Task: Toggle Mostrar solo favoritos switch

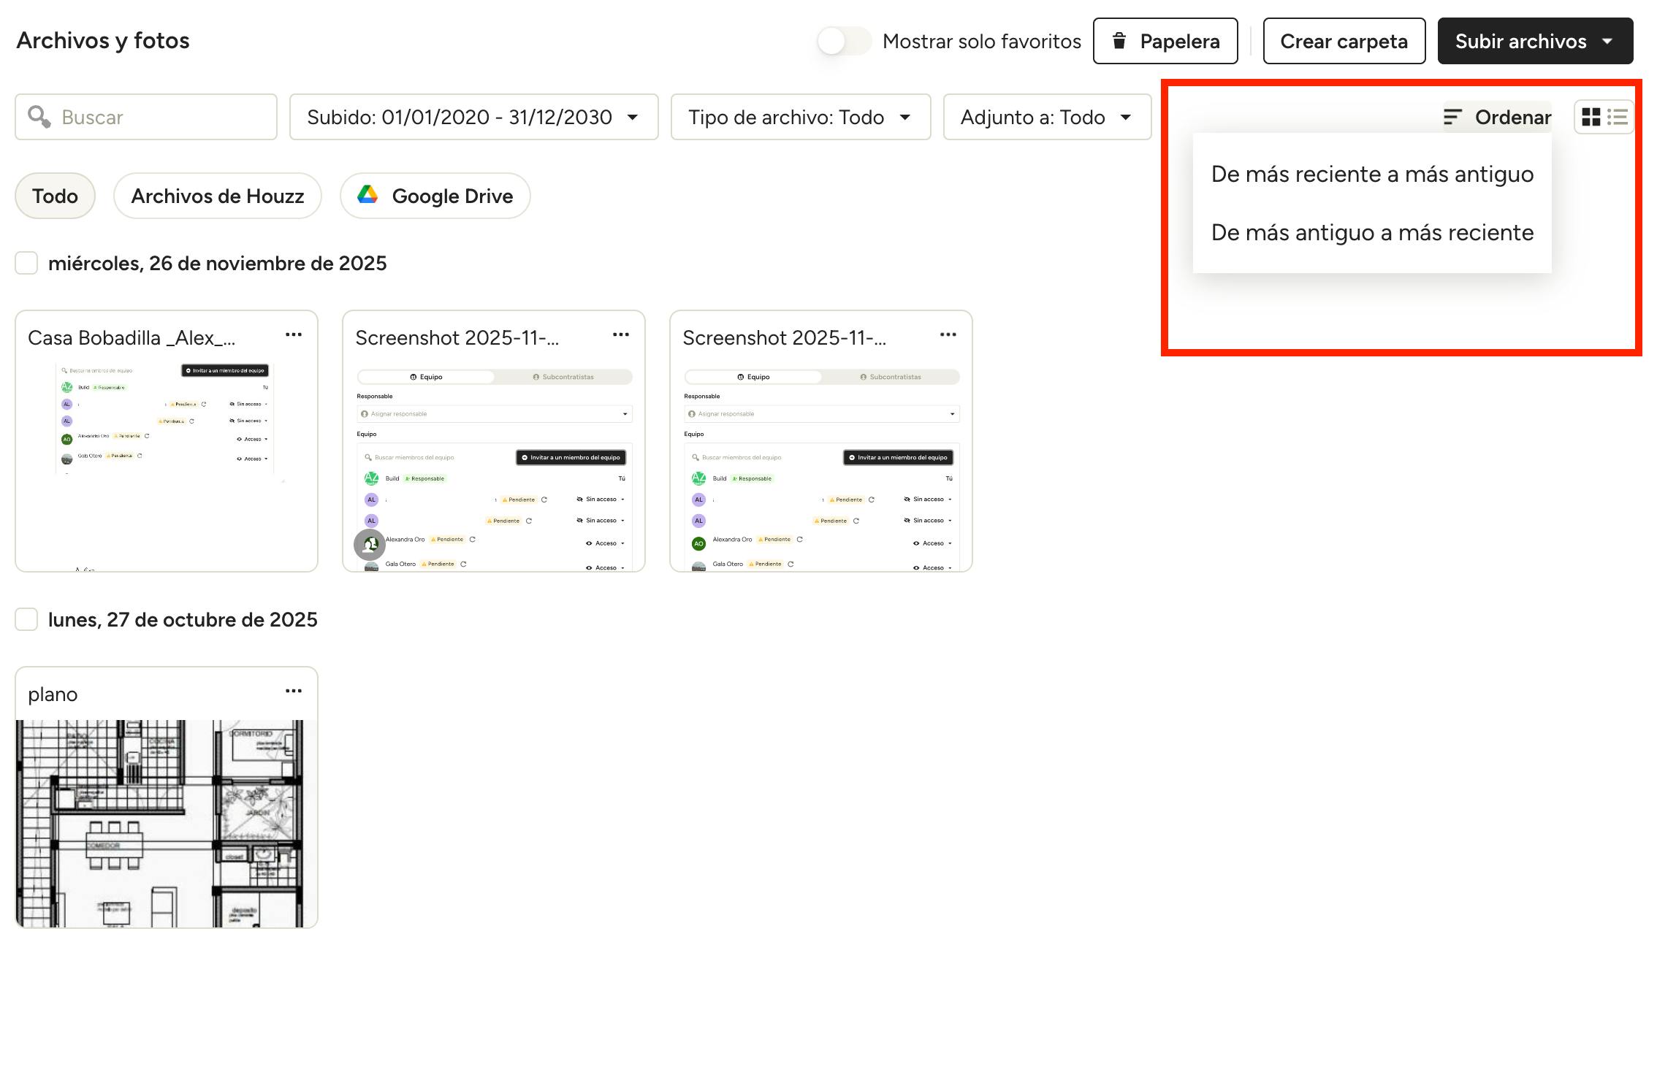Action: pyautogui.click(x=844, y=41)
